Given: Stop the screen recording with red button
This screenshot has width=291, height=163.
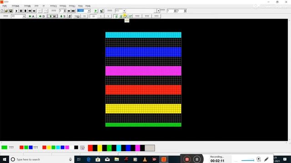Looking at the screenshot, I should [187, 159].
